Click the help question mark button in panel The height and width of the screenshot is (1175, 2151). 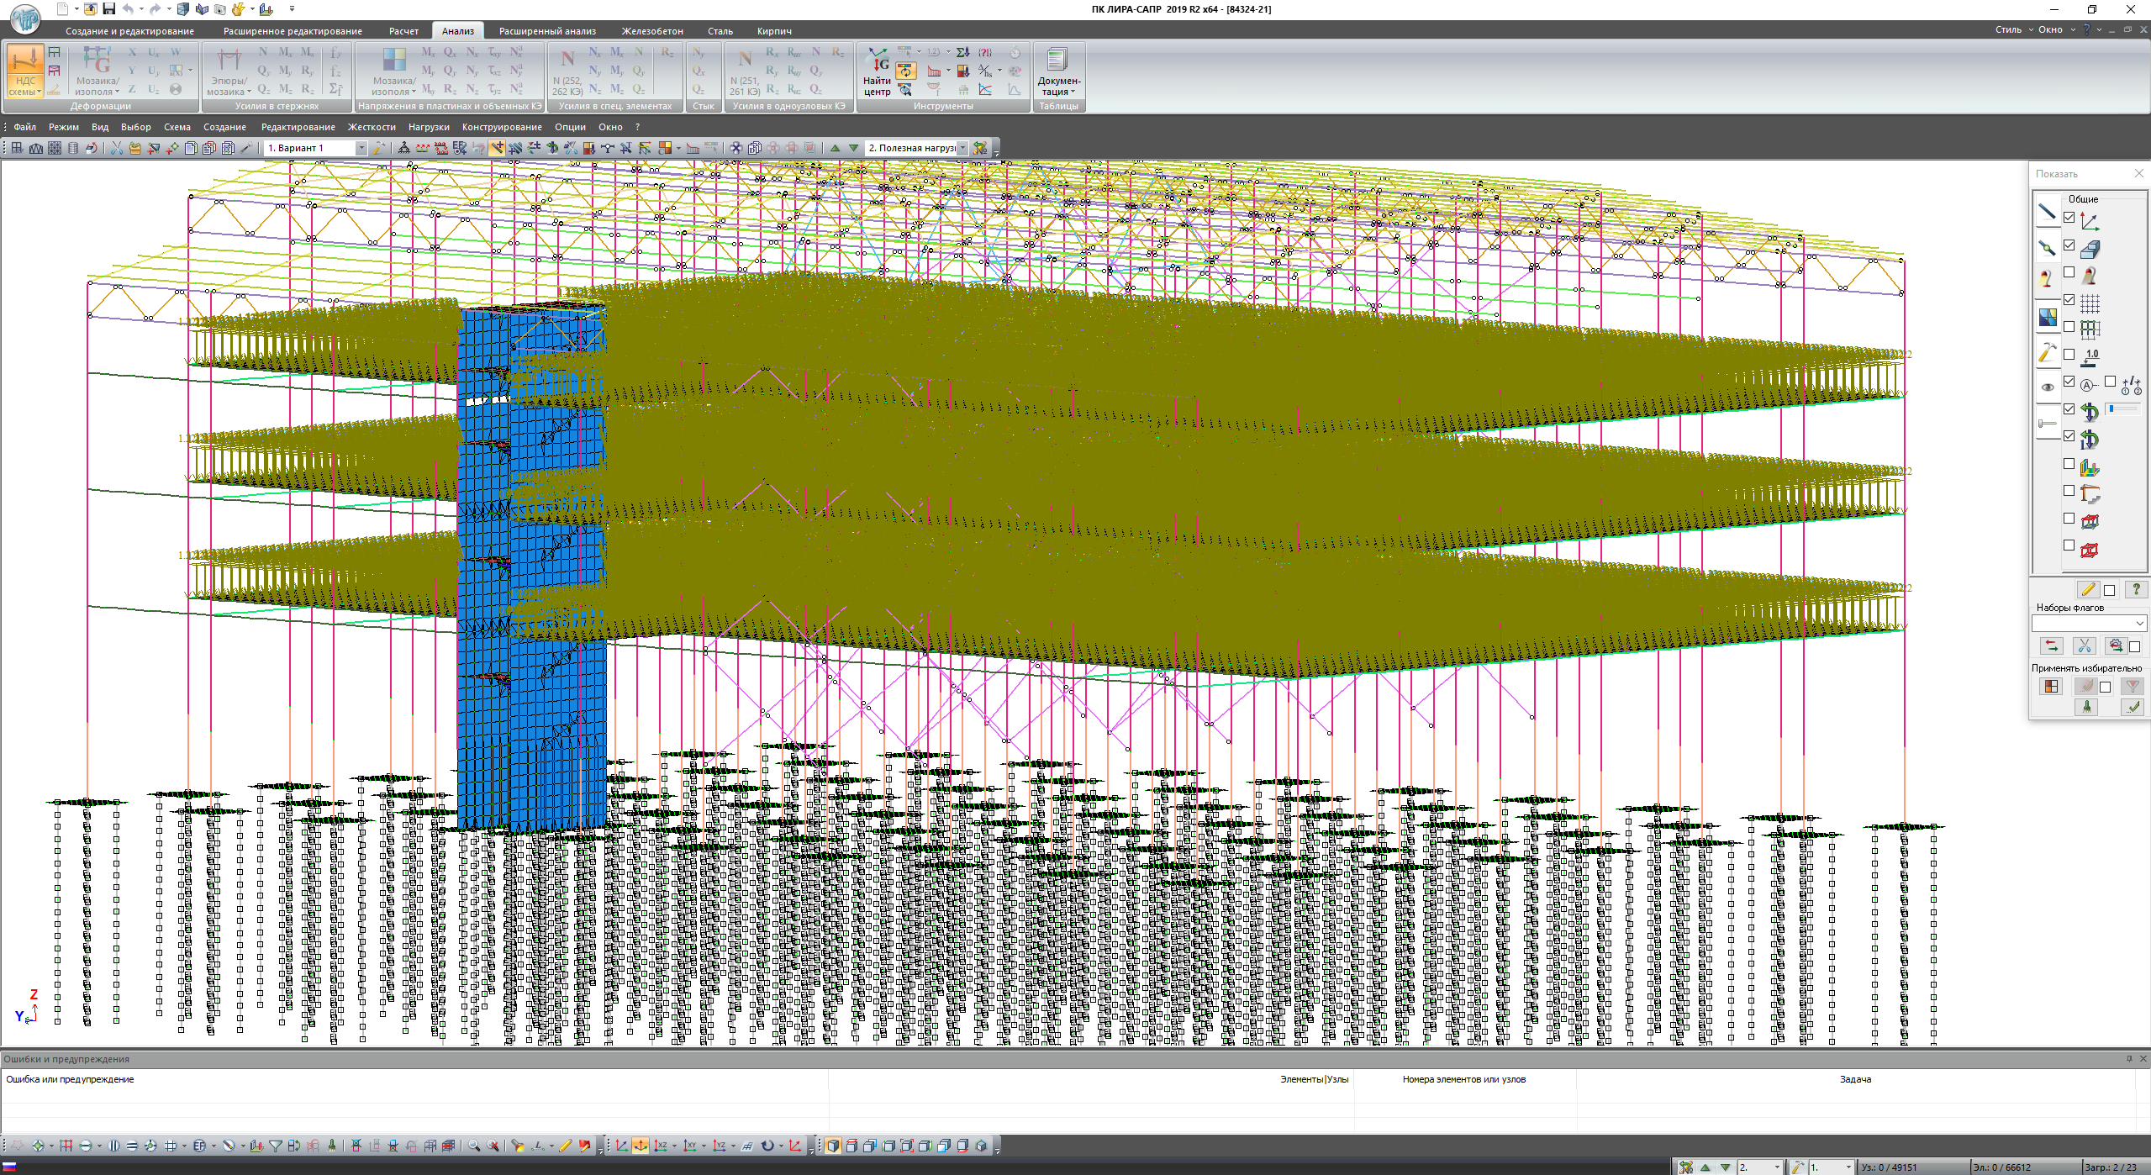2135,589
